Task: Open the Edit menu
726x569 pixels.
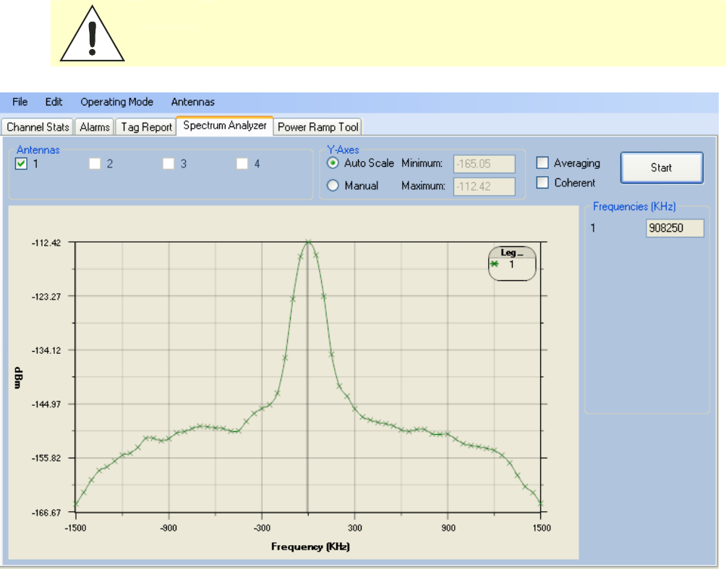Action: 54,102
